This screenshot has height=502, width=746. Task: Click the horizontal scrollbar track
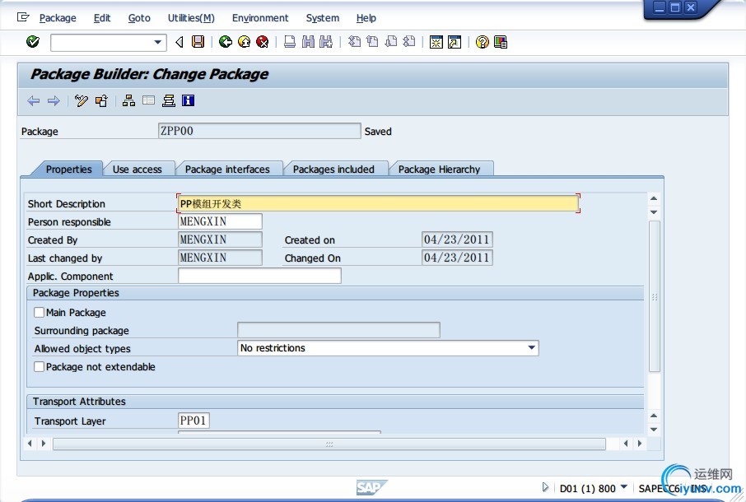tap(329, 444)
